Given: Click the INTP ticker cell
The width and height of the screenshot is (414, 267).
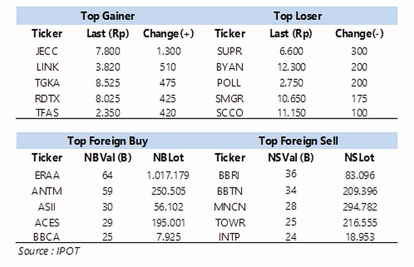Looking at the screenshot, I should pos(229,237).
